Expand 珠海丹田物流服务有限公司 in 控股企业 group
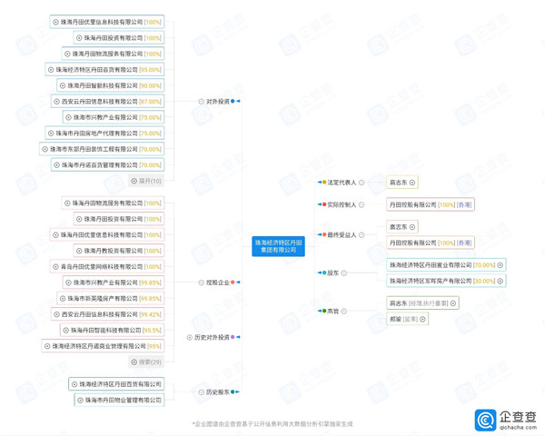545x436 pixels. 67,203
